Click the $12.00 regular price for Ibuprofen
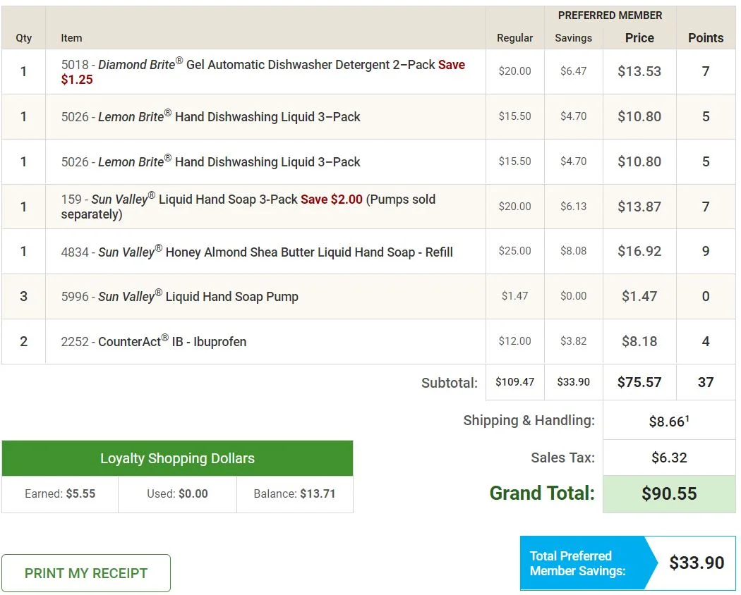 [x=514, y=341]
